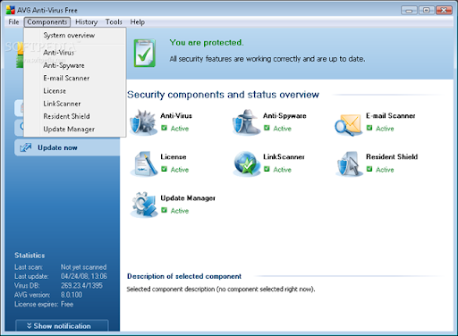Choose LinkScanner in the Components dropdown
Image resolution: width=458 pixels, height=336 pixels.
(75, 104)
